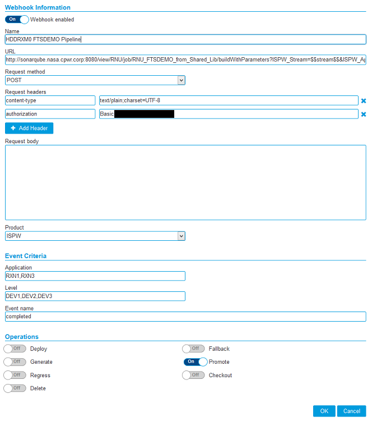Viewport: 372px width, 421px height.
Task: Open the Product dropdown
Action: (x=95, y=236)
